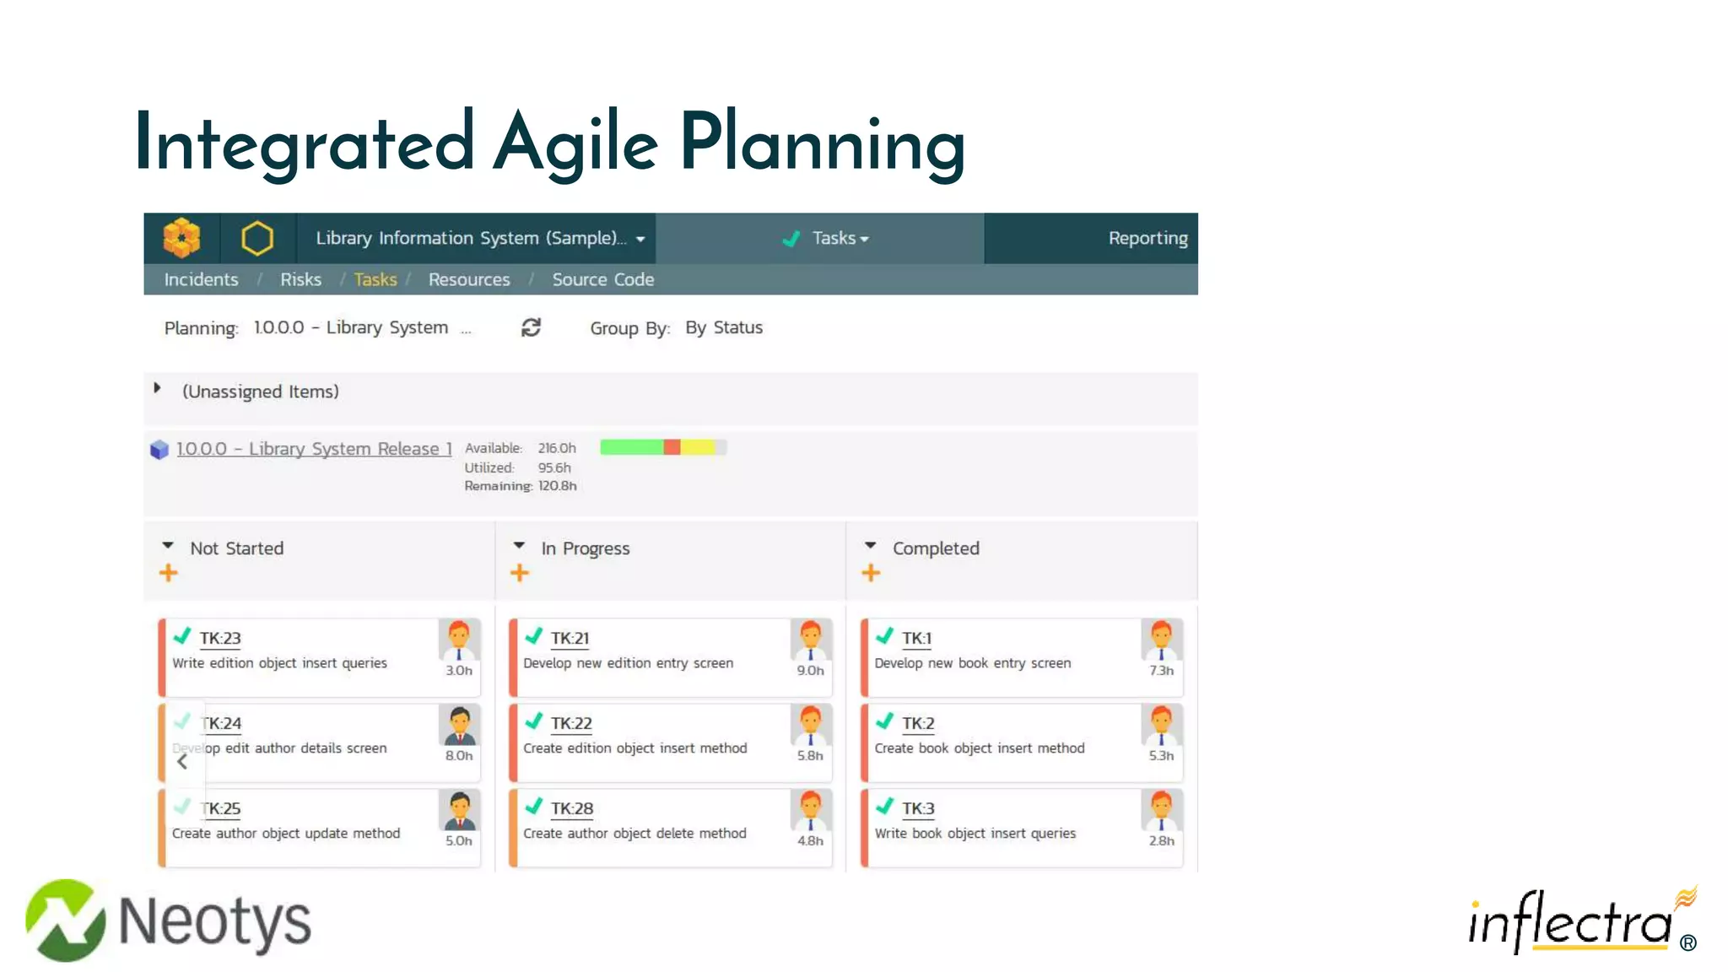Click 'Remaining: 120.8h' value
The height and width of the screenshot is (972, 1728).
pos(521,486)
